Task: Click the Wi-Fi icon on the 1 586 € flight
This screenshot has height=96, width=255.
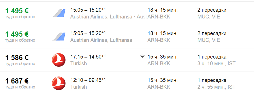Action: 142,56
